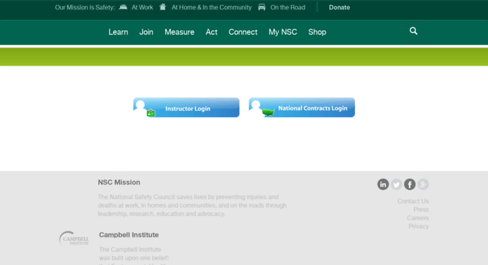Open the Join menu

click(x=146, y=32)
